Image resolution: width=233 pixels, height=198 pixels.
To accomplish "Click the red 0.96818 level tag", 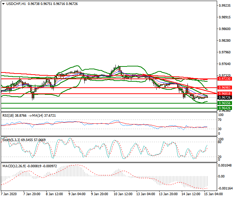I will click(x=225, y=93).
